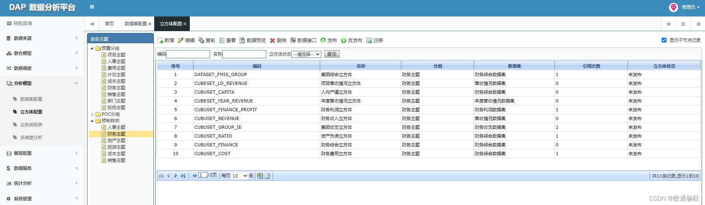Open the 数据接口 data interface

[303, 40]
